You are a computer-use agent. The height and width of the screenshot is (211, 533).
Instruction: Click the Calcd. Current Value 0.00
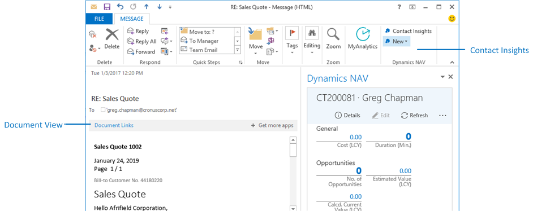[x=355, y=196]
